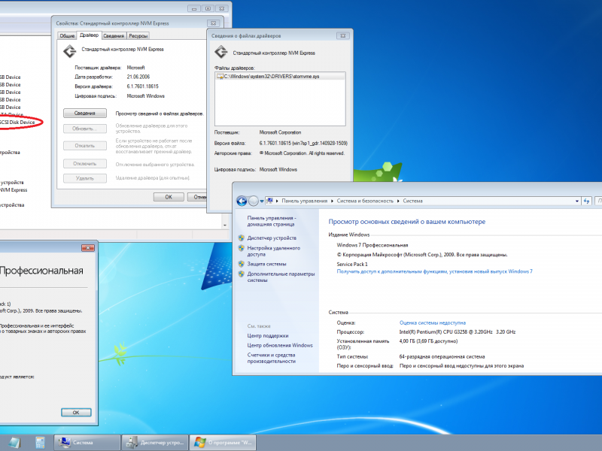The height and width of the screenshot is (451, 602).
Task: Select the stornvme.sys driver file entry
Action: [x=280, y=77]
